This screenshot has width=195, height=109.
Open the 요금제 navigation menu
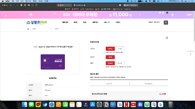(85, 22)
